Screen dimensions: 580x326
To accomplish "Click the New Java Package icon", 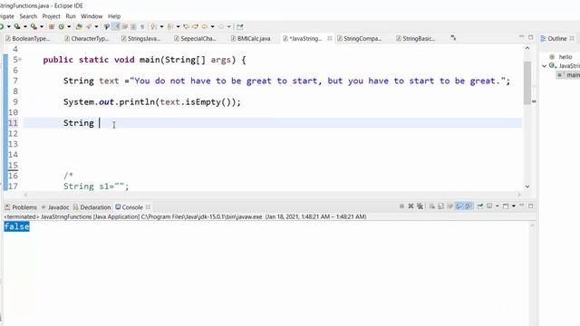I will 52,26.
